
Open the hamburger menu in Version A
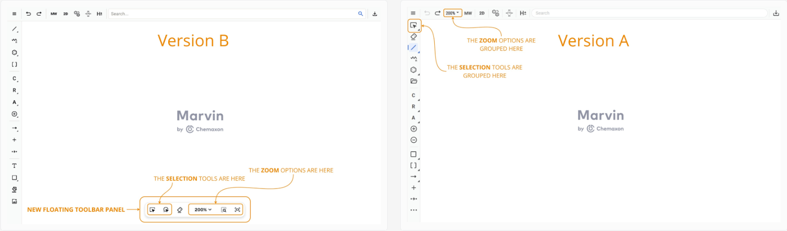413,13
